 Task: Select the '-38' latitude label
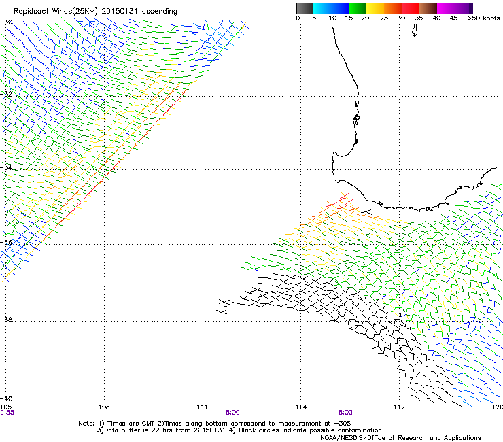pyautogui.click(x=6, y=320)
